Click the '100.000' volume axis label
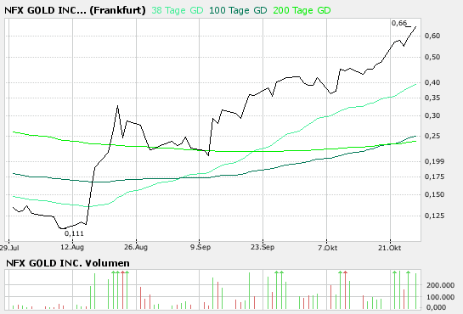The height and width of the screenshot is (314, 463). tap(440, 297)
